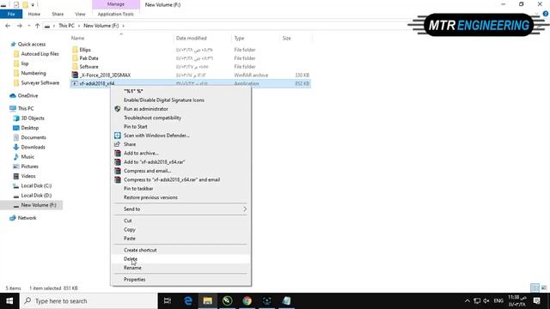Viewport: 550px width, 309px height.
Task: Go back with the Back arrow
Action: click(8, 26)
